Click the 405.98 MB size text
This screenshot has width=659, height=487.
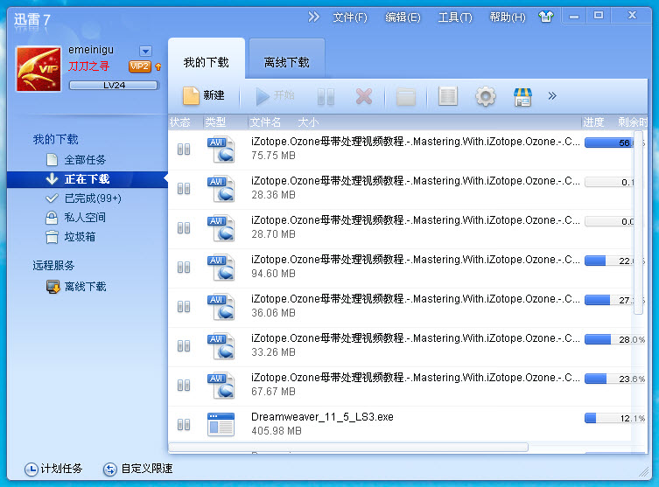pyautogui.click(x=277, y=431)
